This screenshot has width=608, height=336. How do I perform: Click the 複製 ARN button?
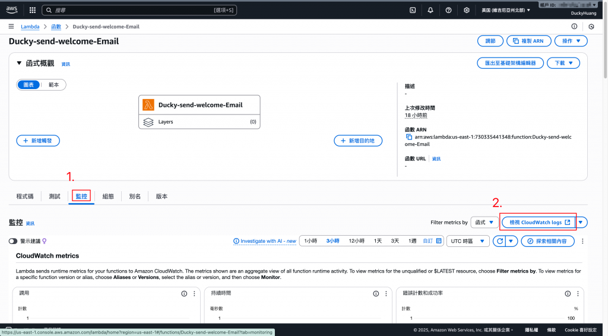coord(528,41)
